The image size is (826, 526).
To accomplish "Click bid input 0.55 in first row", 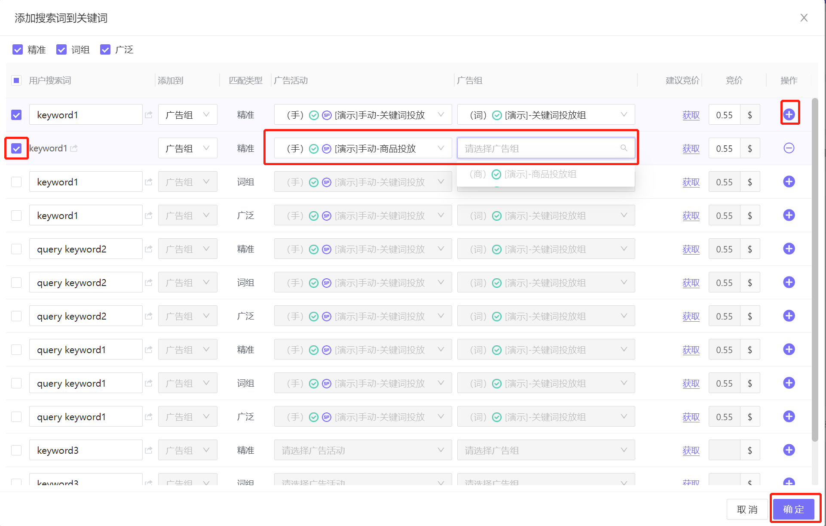I will pyautogui.click(x=725, y=115).
